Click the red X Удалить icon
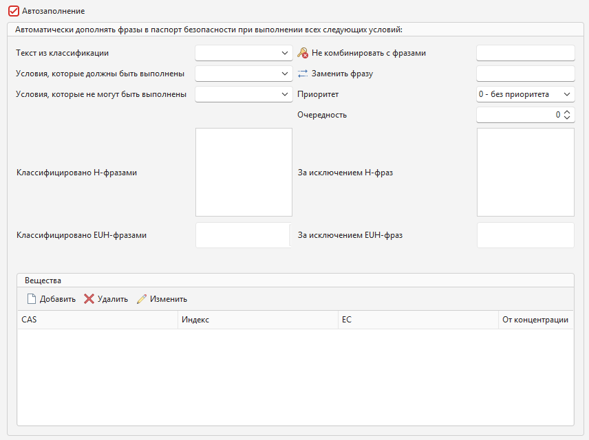589x440 pixels. tap(89, 299)
